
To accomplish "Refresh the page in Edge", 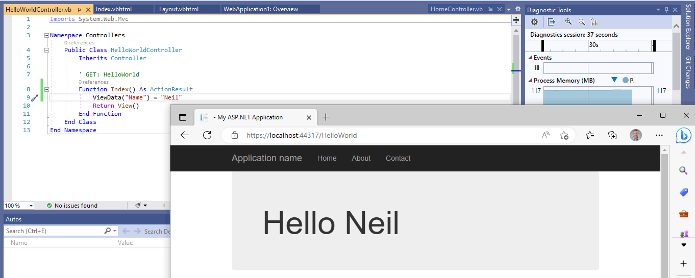I will [x=207, y=135].
